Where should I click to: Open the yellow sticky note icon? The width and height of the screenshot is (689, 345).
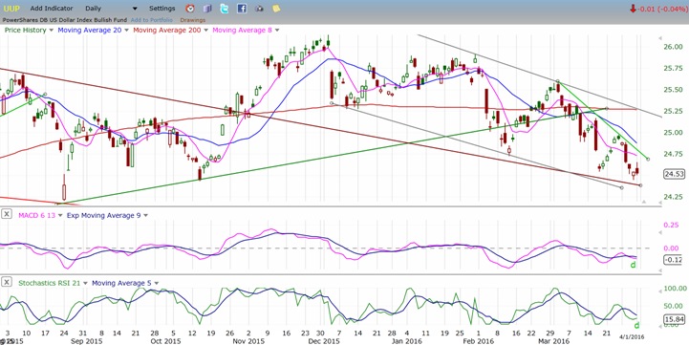click(276, 9)
